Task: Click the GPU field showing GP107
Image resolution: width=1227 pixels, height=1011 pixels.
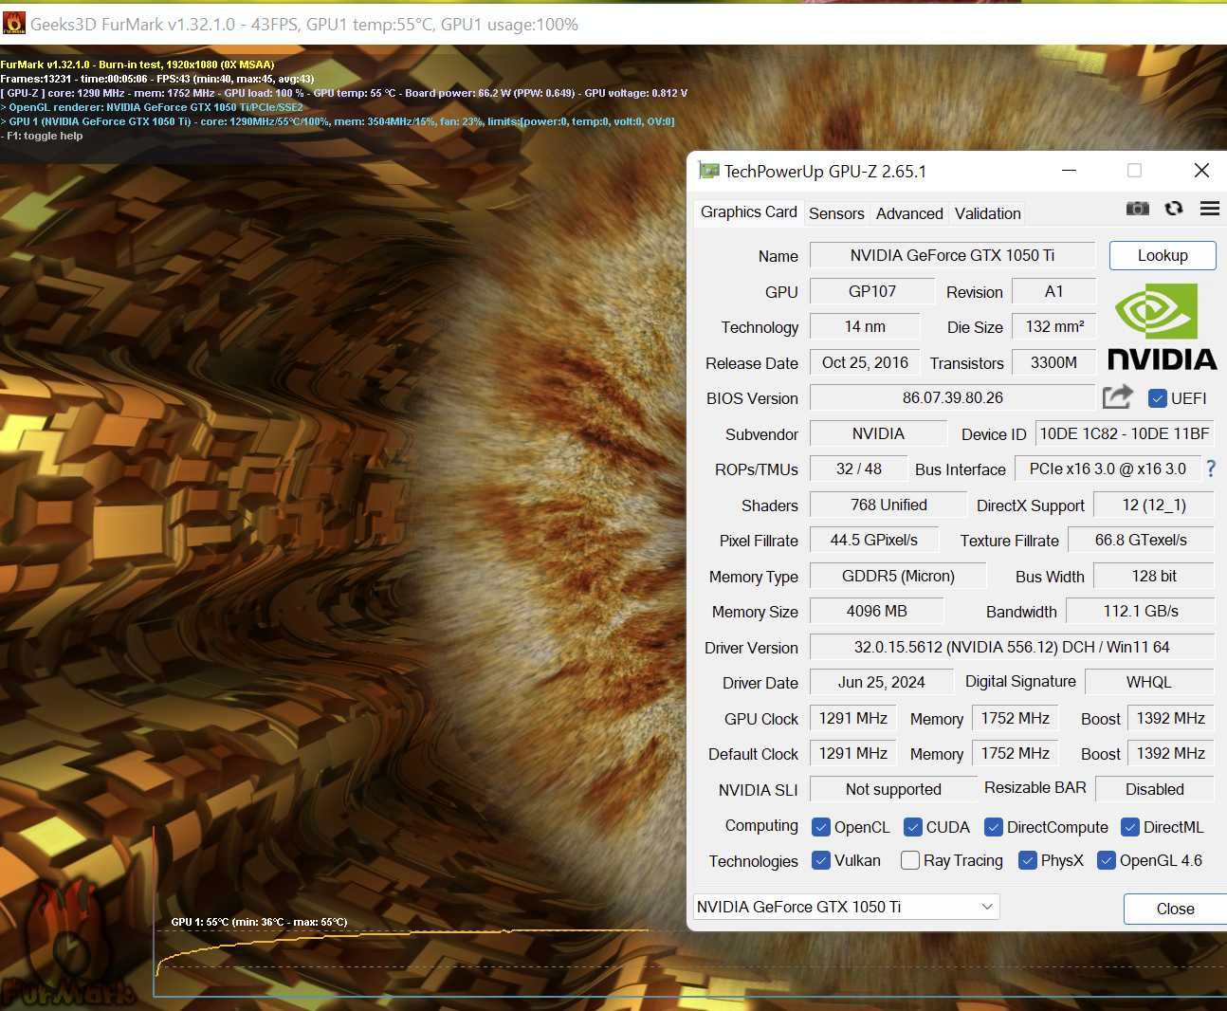Action: coord(871,291)
